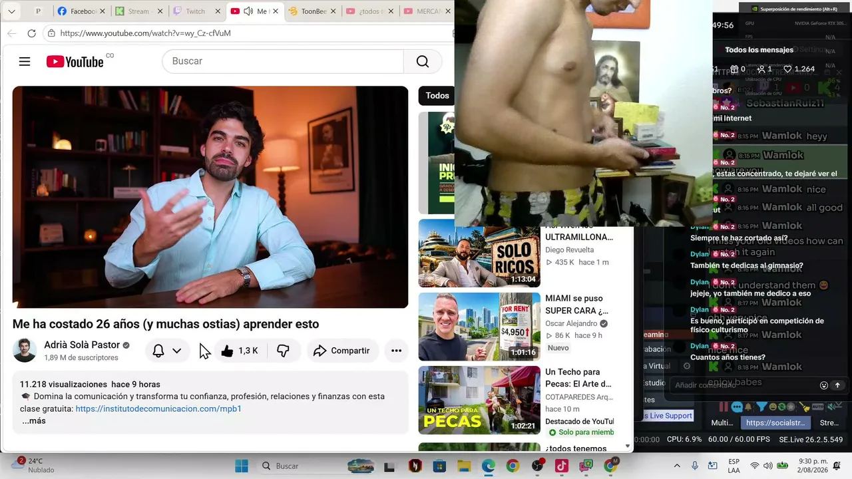Open the YouTube hamburger guide menu
The image size is (852, 479).
pyautogui.click(x=25, y=62)
